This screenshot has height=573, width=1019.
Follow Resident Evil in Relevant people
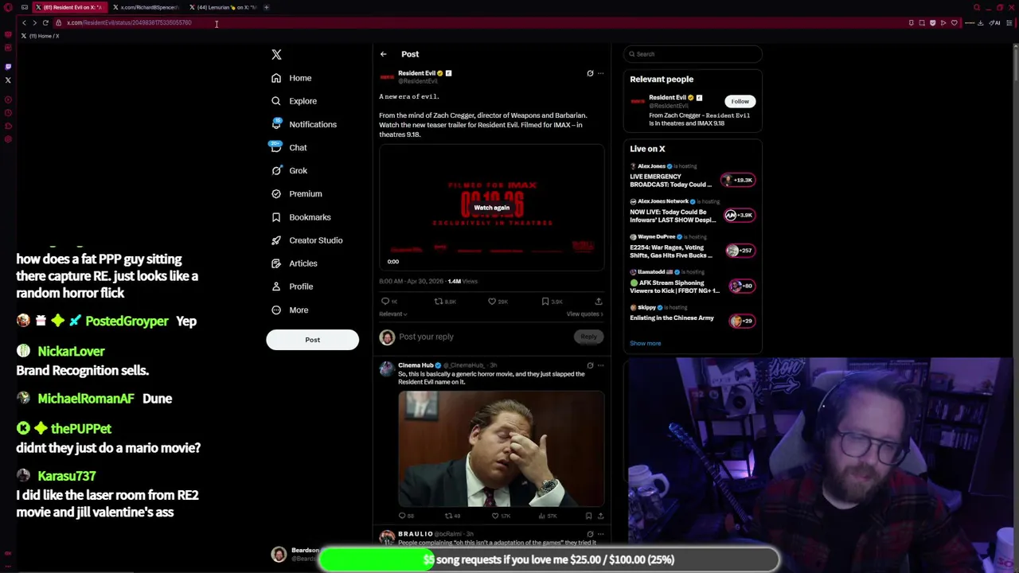(740, 101)
